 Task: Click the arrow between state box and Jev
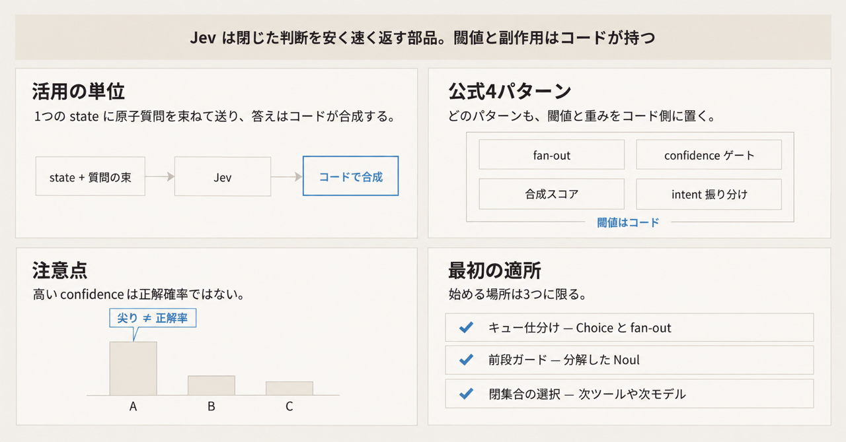[159, 177]
